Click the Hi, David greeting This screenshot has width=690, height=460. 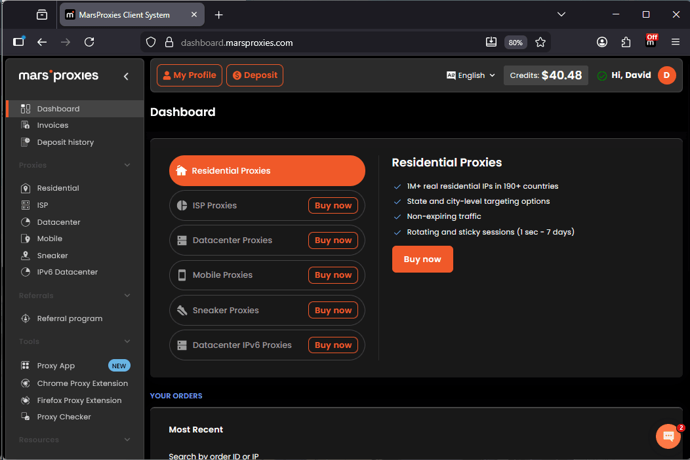click(630, 75)
